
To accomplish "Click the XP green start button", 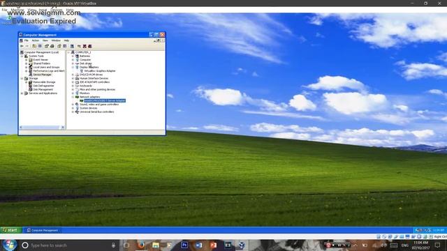I will 11,230.
